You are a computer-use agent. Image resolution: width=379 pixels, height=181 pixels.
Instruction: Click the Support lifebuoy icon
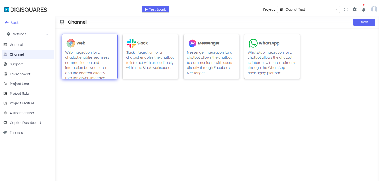[5, 64]
